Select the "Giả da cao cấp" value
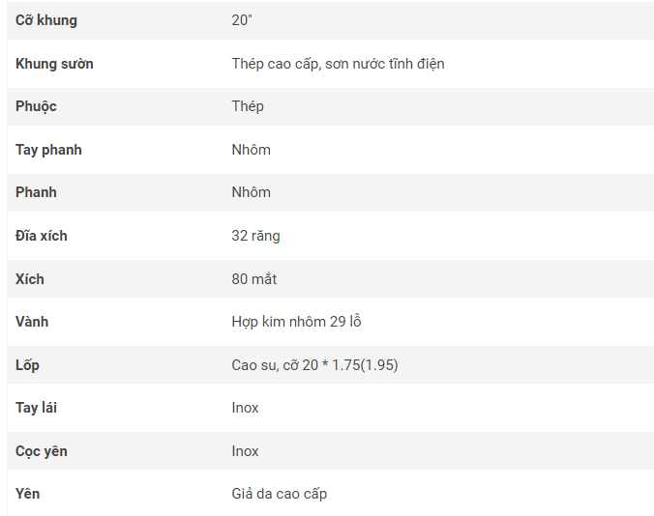This screenshot has height=516, width=654. tap(279, 494)
